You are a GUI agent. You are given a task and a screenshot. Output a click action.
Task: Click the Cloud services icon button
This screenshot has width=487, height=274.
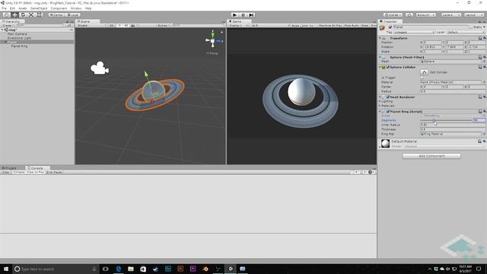tap(409, 15)
